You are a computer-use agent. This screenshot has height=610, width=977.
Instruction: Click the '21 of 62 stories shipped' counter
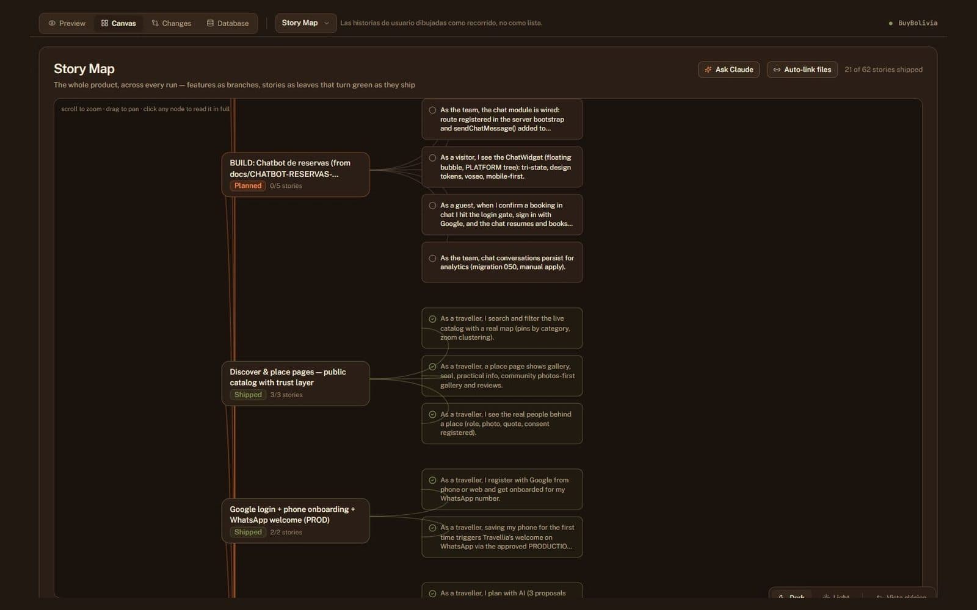point(884,70)
